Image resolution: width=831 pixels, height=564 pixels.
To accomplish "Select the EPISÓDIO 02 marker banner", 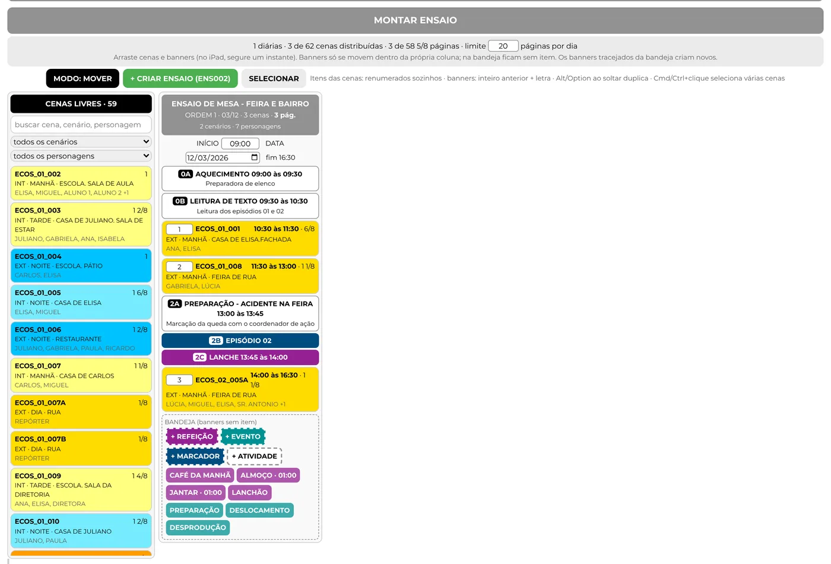I will [240, 341].
